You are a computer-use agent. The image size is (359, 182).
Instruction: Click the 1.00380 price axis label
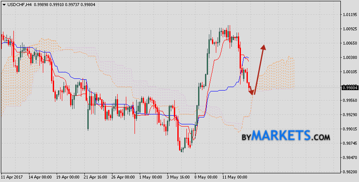[x=349, y=58]
